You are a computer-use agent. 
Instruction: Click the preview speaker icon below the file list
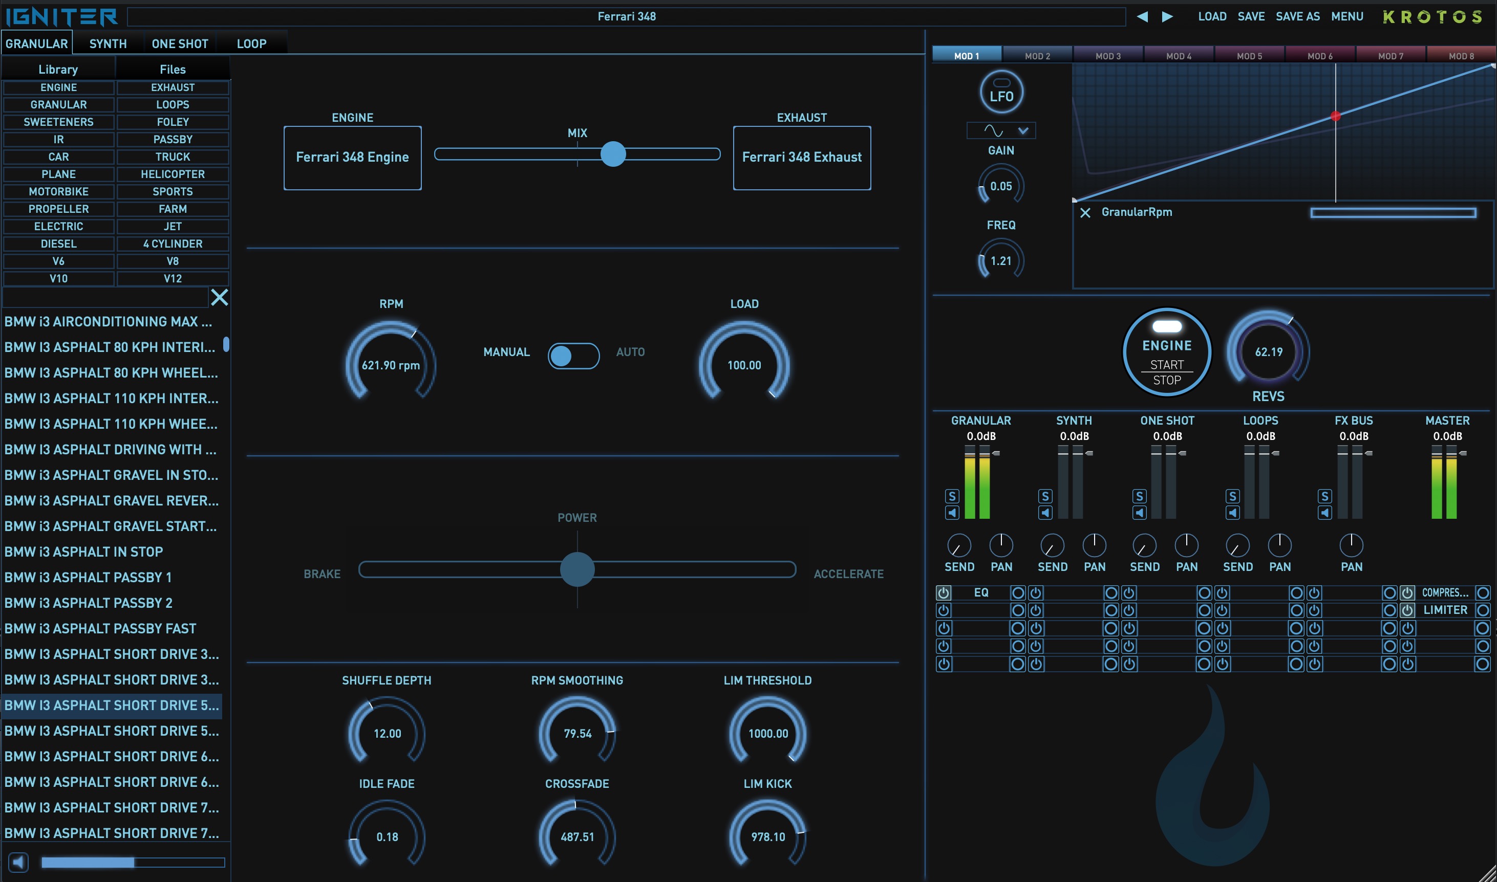tap(18, 862)
